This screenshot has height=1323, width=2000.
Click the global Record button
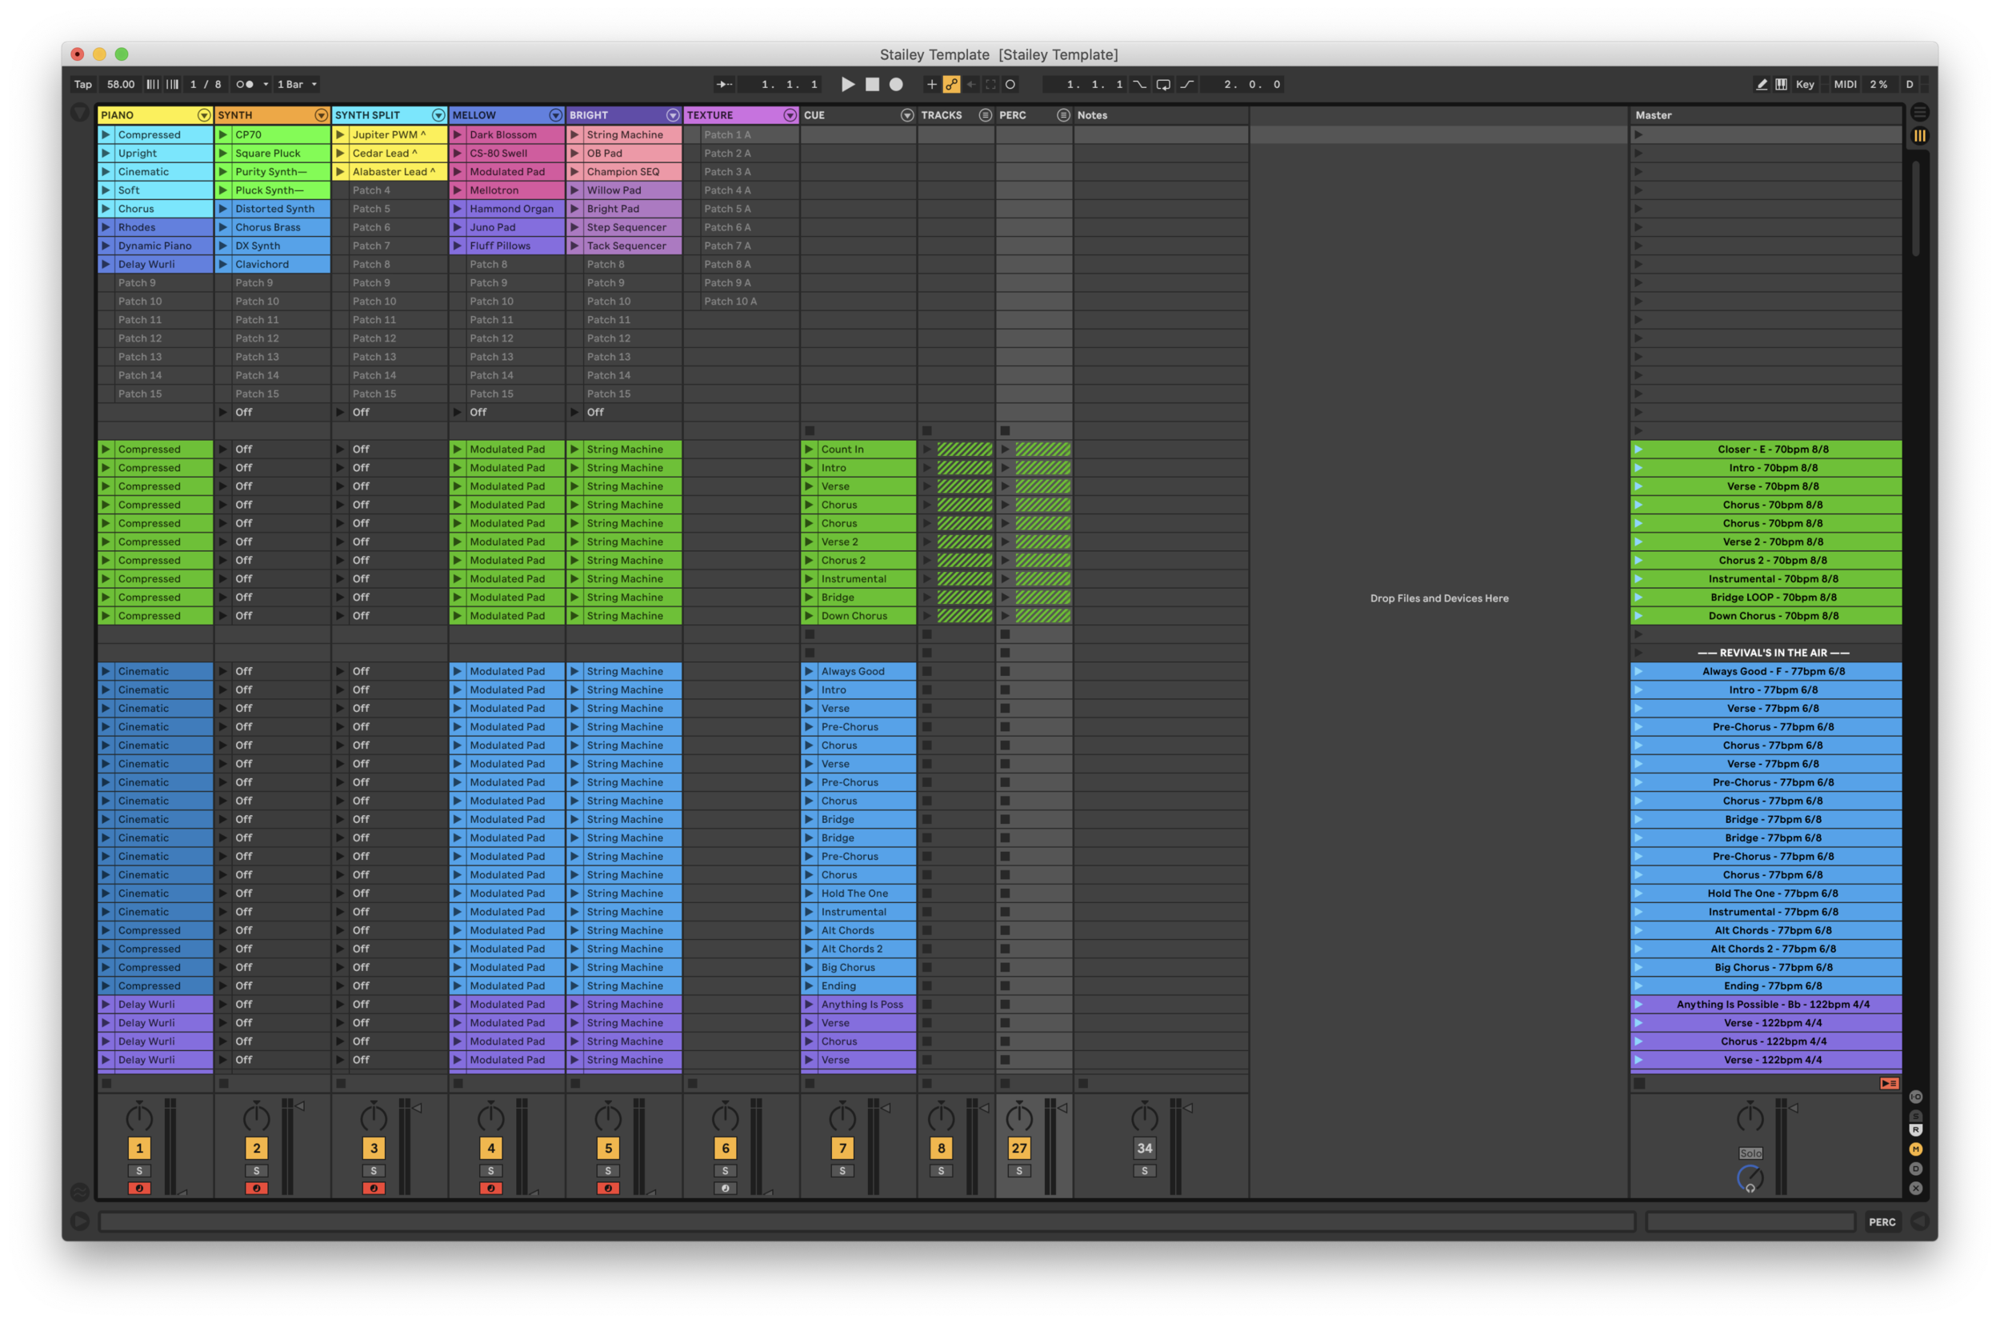[x=896, y=84]
